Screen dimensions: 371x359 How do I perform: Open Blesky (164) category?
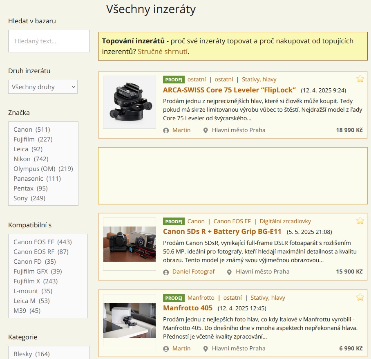click(x=31, y=354)
